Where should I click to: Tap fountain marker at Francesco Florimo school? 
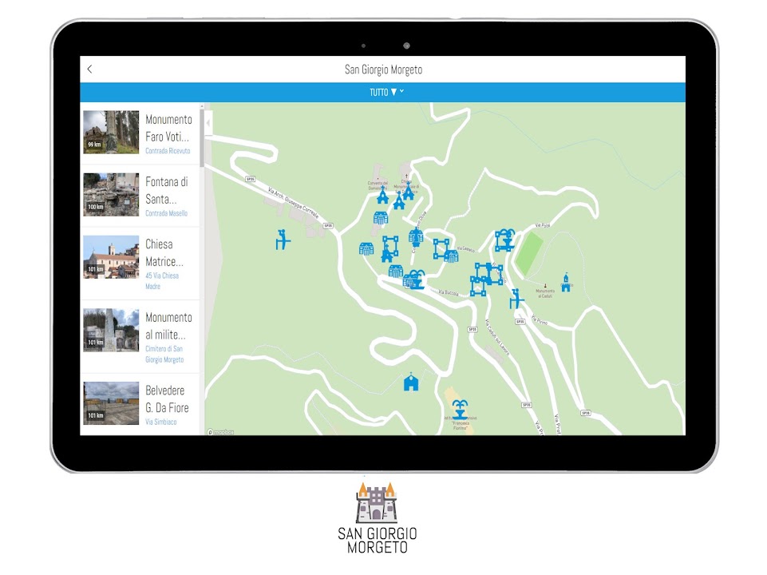coord(460,410)
